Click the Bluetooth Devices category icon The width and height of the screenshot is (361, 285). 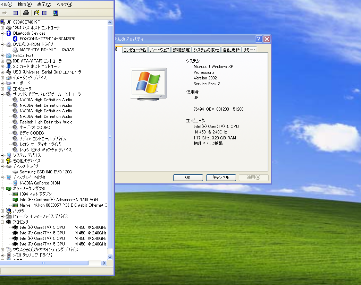(x=9, y=33)
